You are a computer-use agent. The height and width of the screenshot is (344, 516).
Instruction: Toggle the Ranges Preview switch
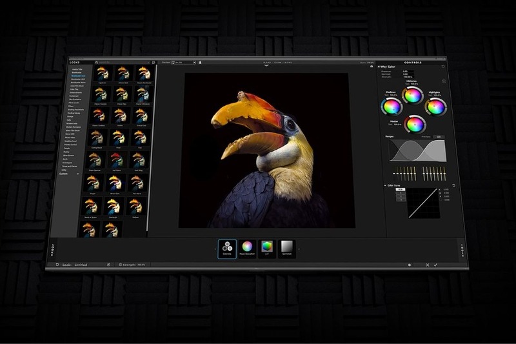pos(438,136)
